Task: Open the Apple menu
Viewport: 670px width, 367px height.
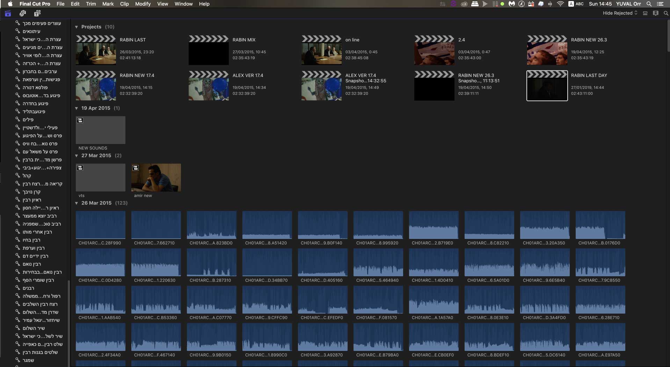Action: (10, 4)
